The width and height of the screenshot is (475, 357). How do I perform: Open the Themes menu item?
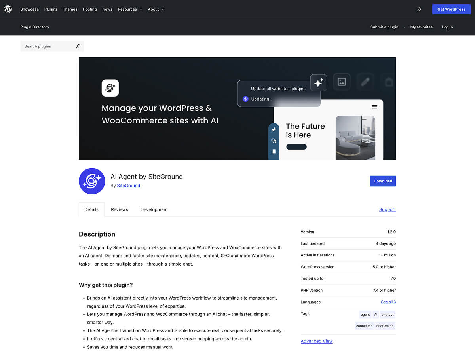tap(70, 9)
